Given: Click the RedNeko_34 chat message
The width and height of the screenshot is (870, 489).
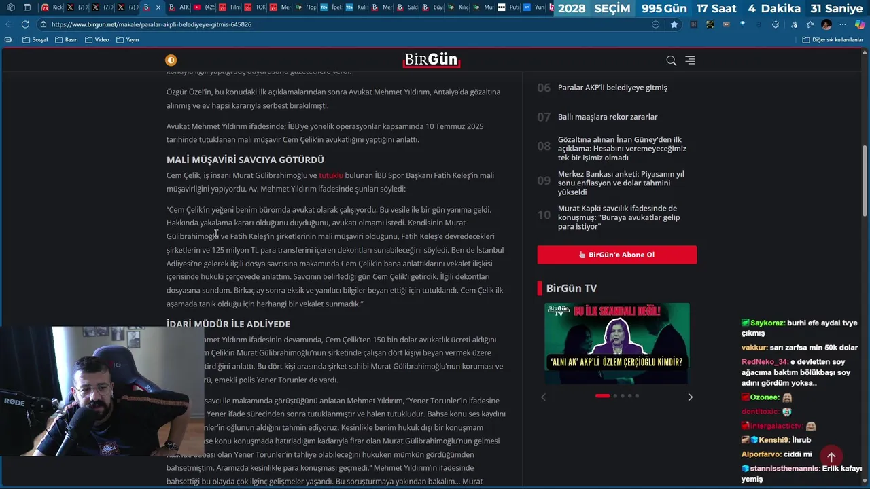Looking at the screenshot, I should pos(796,372).
